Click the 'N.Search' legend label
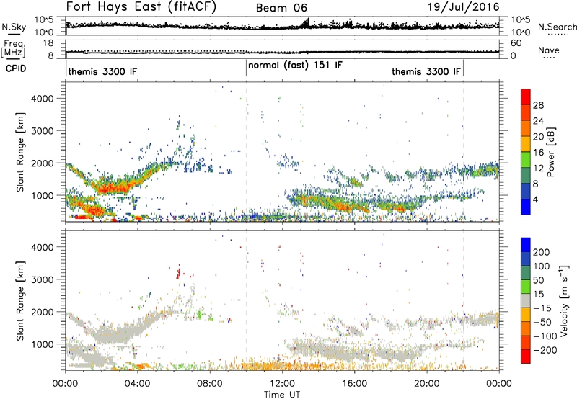The height and width of the screenshot is (399, 577). (x=557, y=27)
